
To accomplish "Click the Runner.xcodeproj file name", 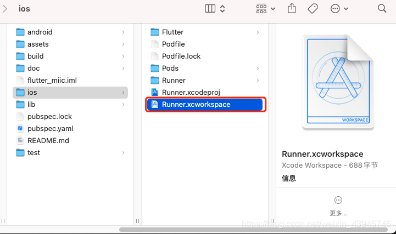I will click(x=191, y=93).
